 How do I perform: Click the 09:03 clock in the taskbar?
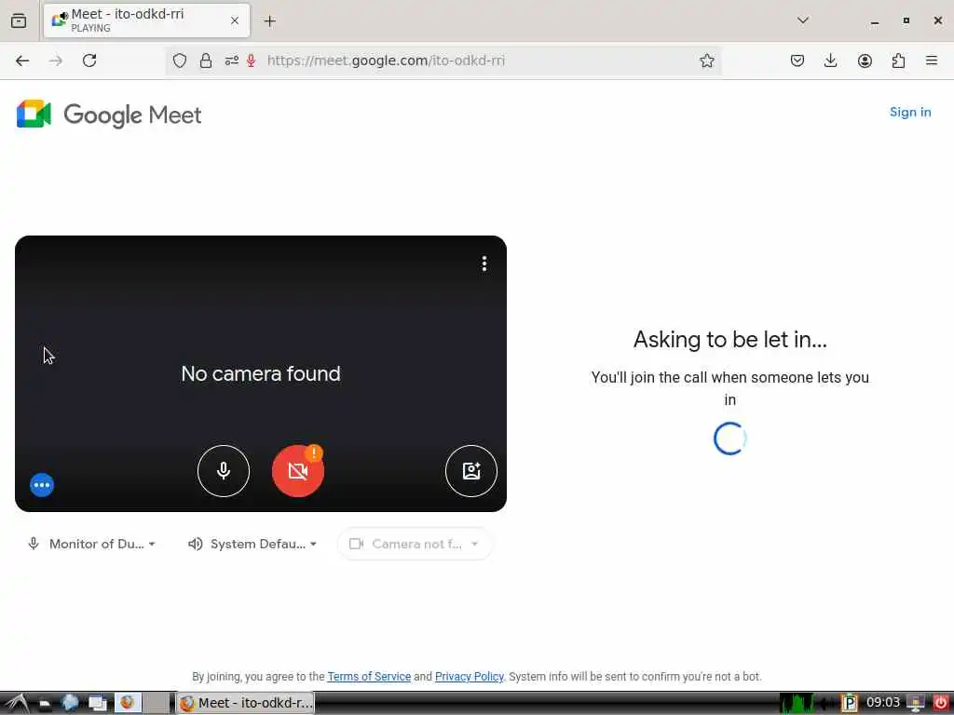click(x=883, y=703)
